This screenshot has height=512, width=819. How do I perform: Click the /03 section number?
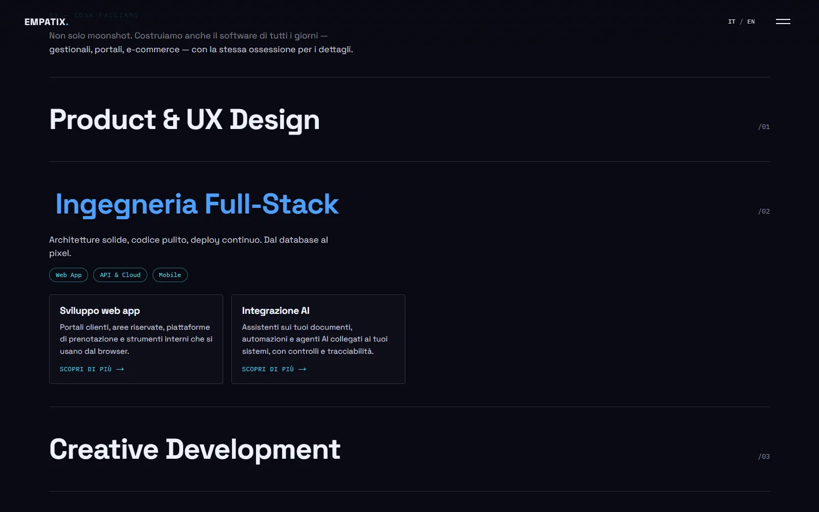pos(764,457)
